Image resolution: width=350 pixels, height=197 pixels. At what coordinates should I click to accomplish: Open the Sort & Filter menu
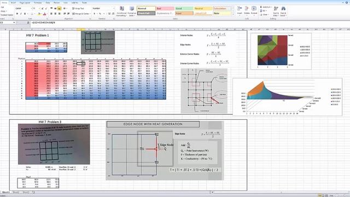pos(276,11)
